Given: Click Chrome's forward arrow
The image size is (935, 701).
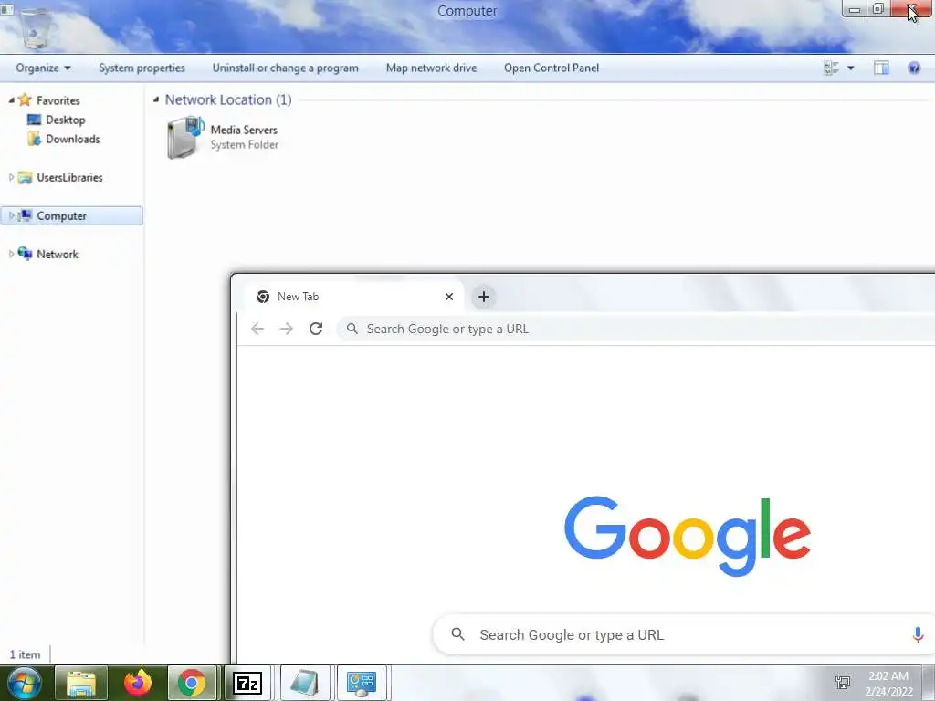Looking at the screenshot, I should 287,329.
